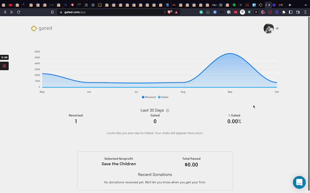Click the Last 30 Days heading
This screenshot has height=193, width=310.
pos(152,110)
